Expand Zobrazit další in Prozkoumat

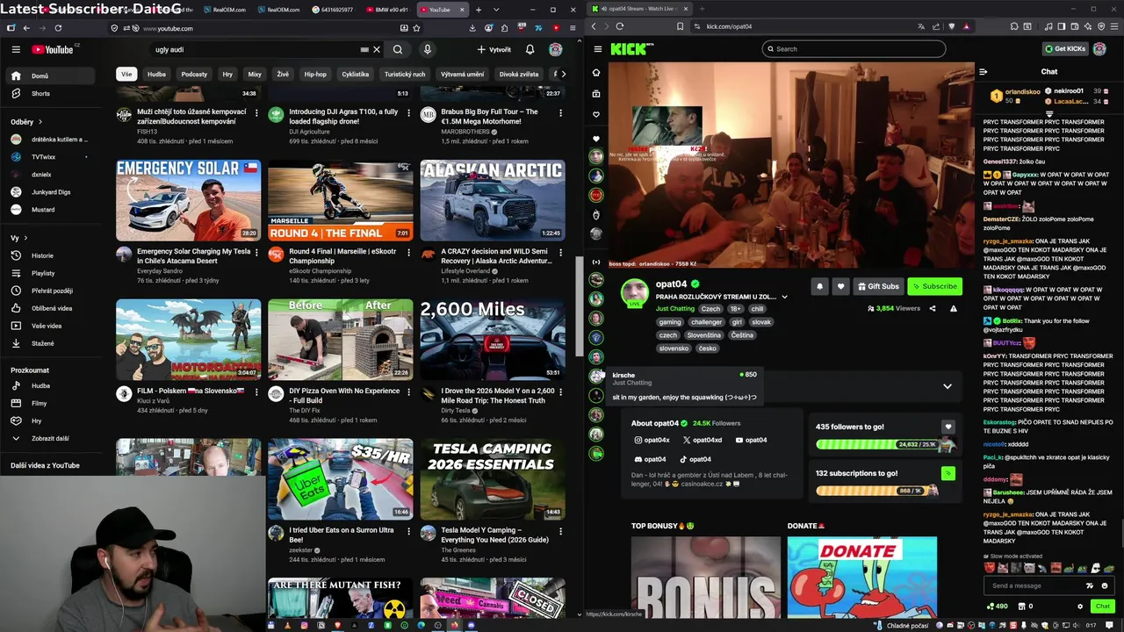[51, 438]
